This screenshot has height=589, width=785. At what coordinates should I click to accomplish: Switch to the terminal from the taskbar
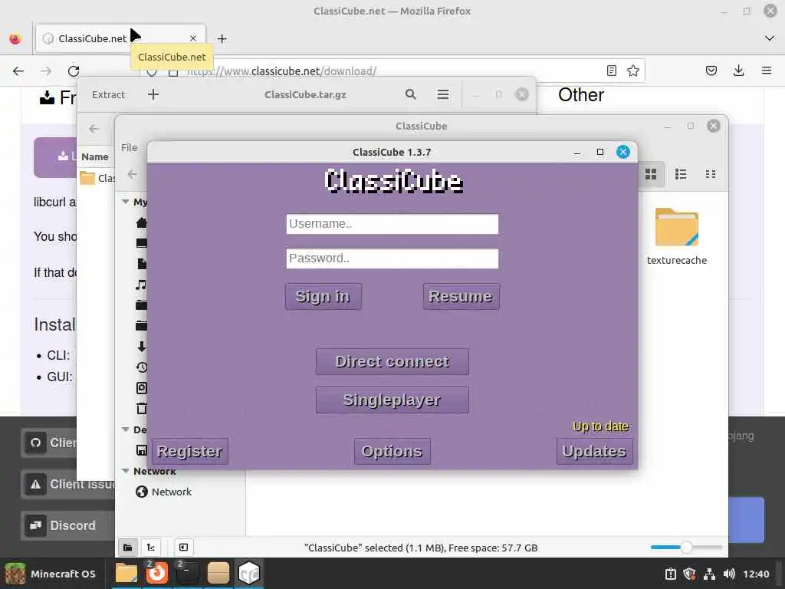pos(187,573)
